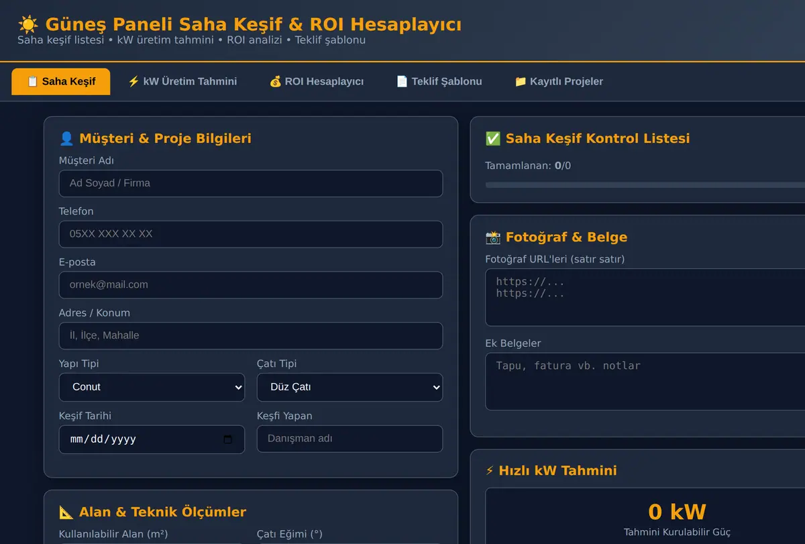The width and height of the screenshot is (805, 544).
Task: Open the ROI Hesaplayıcı tab
Action: 317,81
